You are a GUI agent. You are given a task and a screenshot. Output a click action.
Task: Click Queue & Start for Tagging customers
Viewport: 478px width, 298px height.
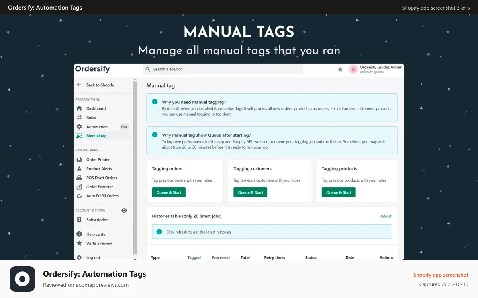coord(251,192)
